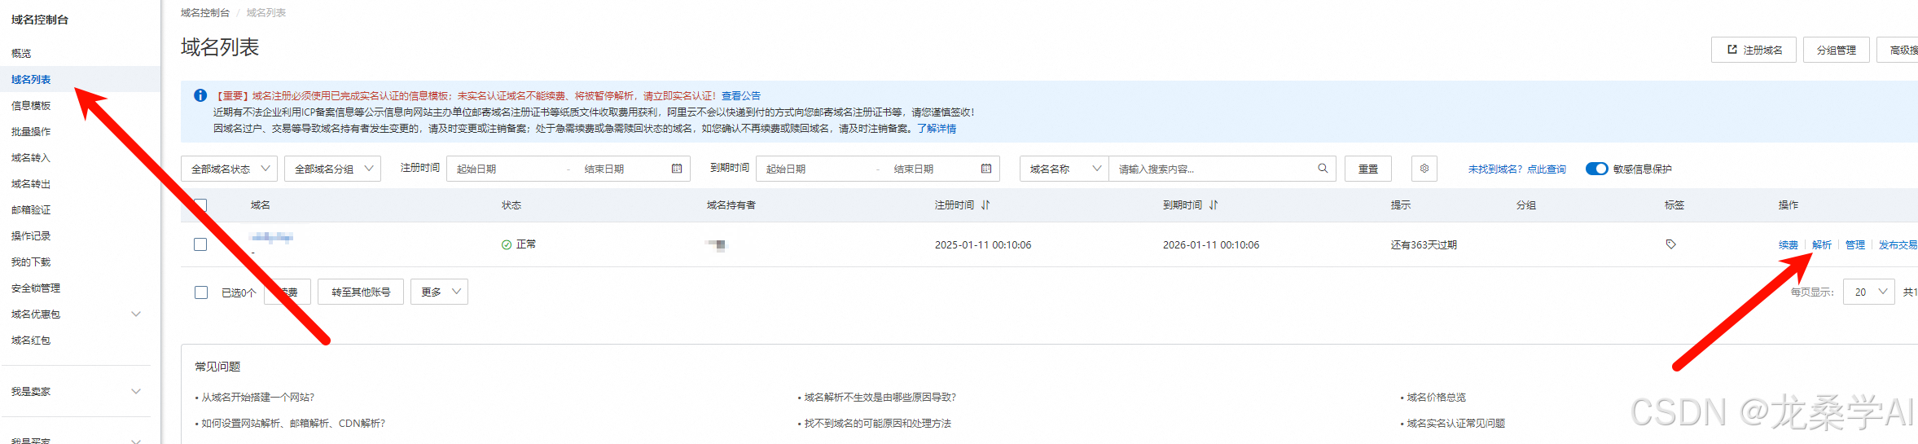1918x444 pixels.
Task: Open the 查看公告 link in the banner
Action: 741,95
